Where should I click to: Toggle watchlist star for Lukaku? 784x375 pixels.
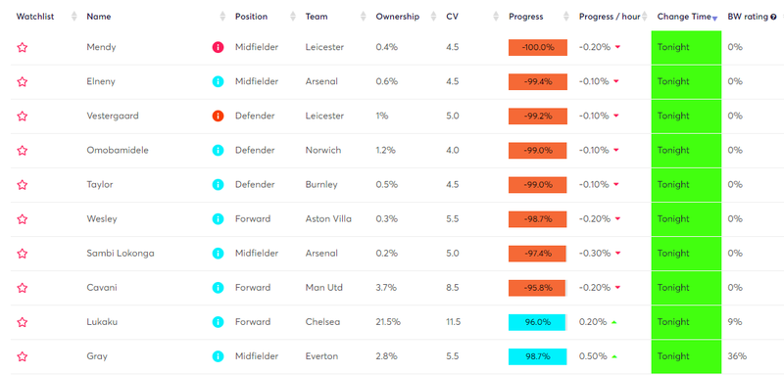[22, 322]
